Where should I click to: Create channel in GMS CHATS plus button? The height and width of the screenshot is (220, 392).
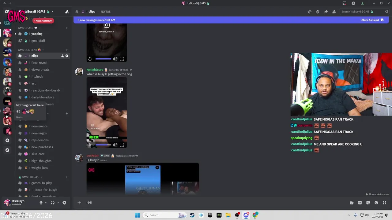tap(67, 28)
